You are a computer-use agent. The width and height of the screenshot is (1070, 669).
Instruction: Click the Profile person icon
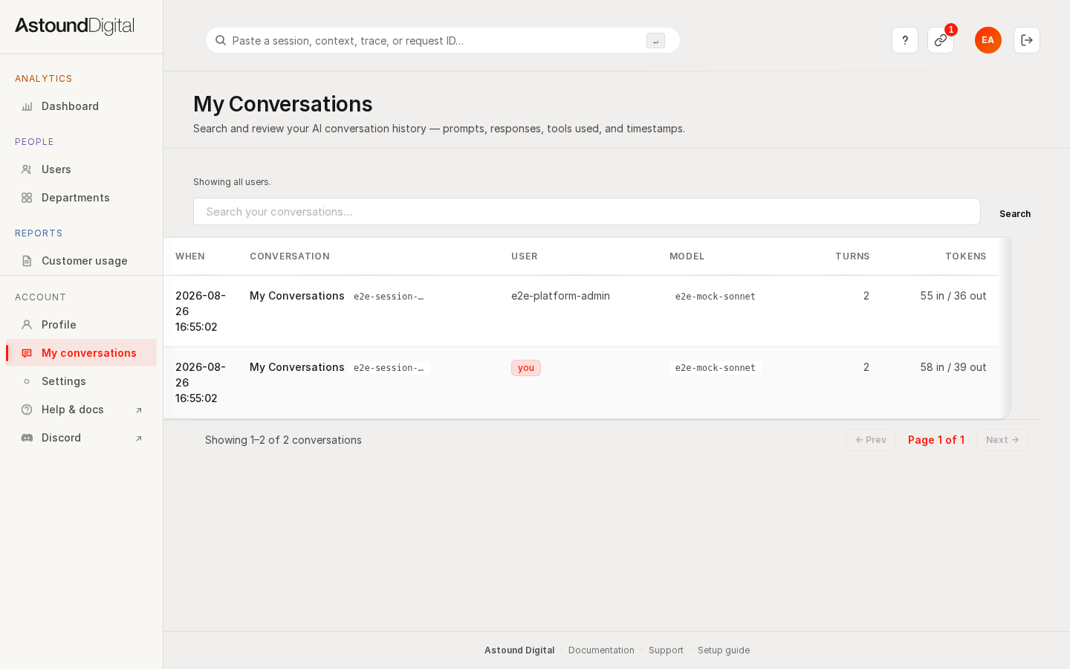point(27,325)
